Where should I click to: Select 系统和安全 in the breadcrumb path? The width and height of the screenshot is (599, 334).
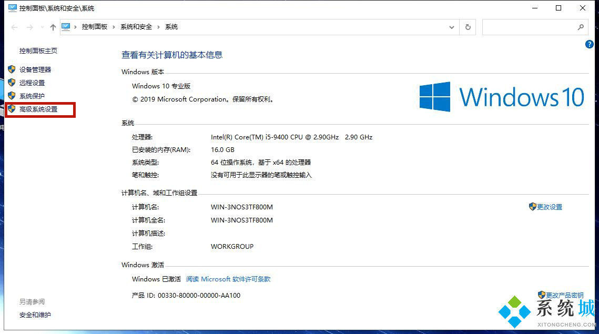(x=136, y=27)
